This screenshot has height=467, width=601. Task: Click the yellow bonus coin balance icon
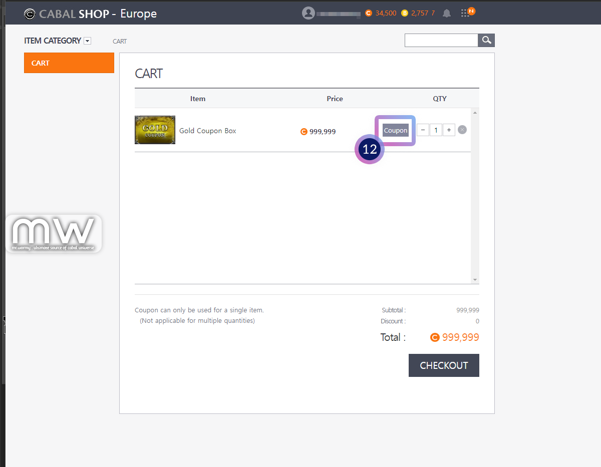coord(405,13)
